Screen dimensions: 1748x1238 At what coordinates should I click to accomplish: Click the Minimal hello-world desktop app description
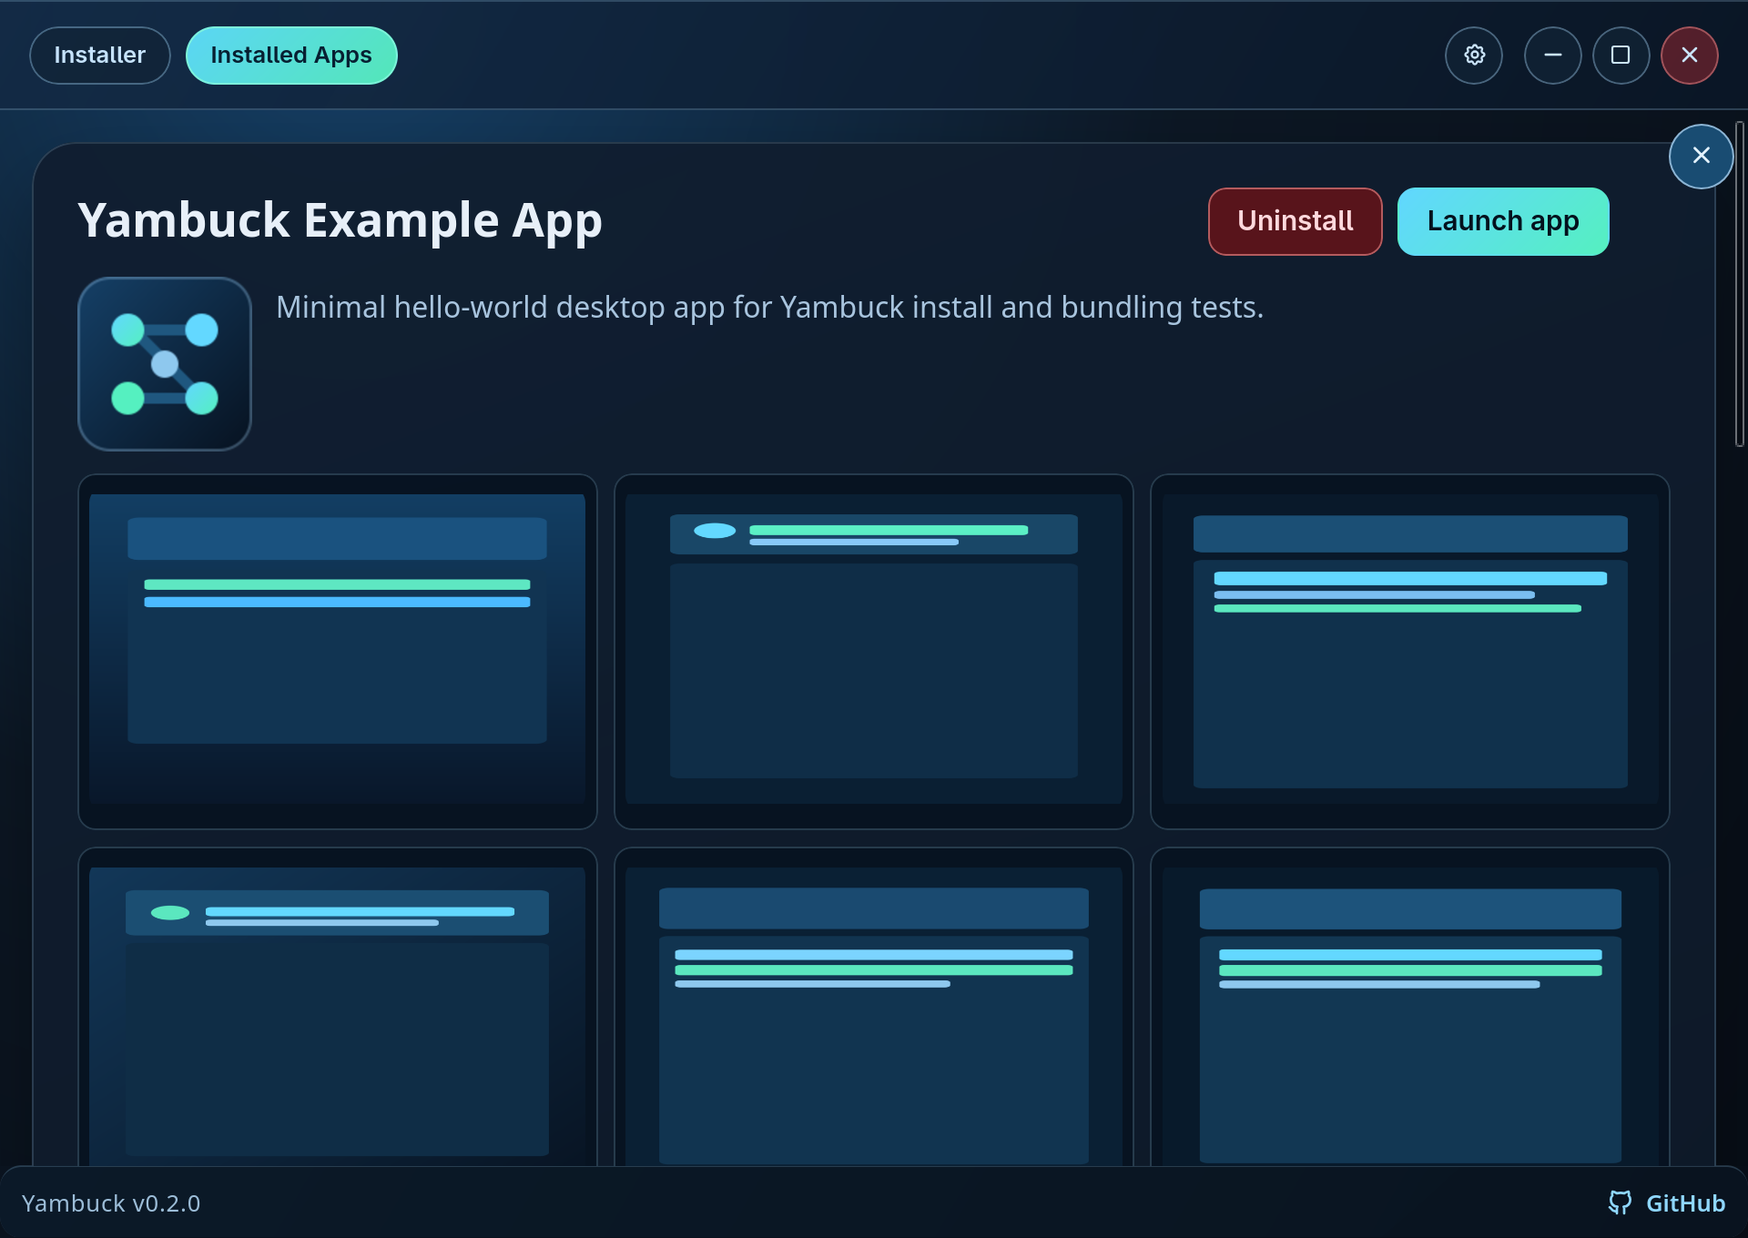click(769, 308)
